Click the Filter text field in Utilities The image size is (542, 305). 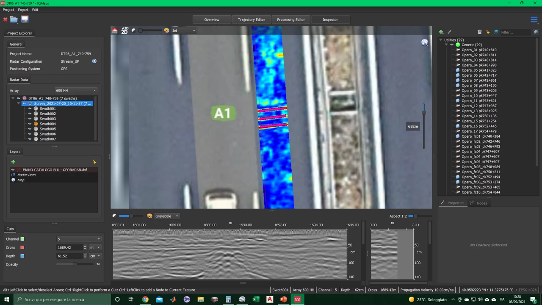coord(516,32)
